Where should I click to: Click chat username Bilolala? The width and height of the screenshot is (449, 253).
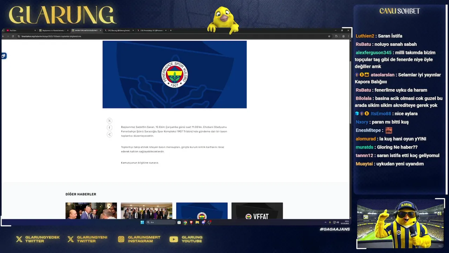coord(363,98)
